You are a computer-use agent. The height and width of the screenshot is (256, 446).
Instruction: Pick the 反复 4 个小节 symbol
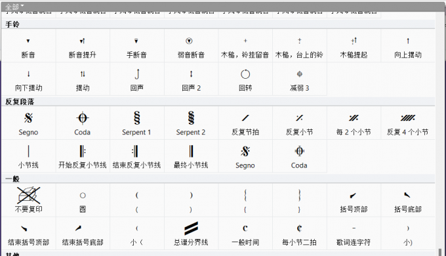(408, 123)
